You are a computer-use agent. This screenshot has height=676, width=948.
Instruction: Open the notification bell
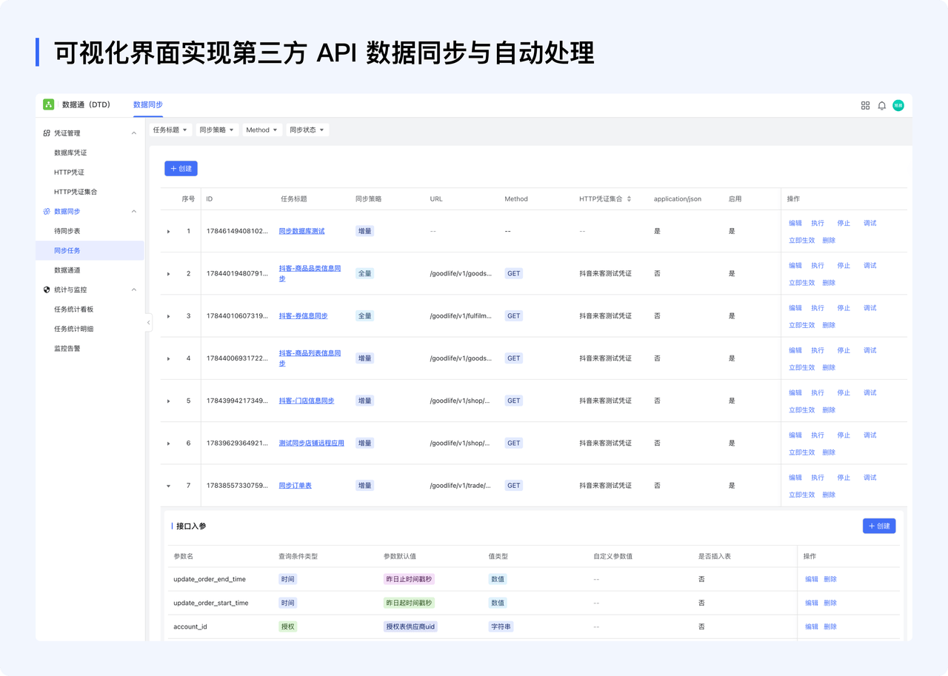pos(881,106)
